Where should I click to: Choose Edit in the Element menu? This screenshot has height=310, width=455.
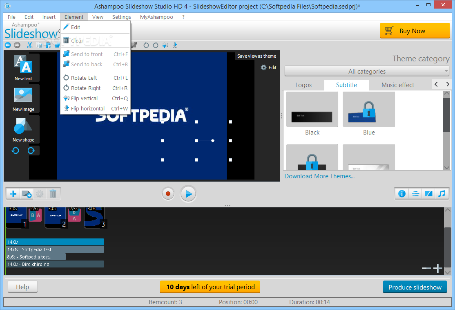coord(96,27)
